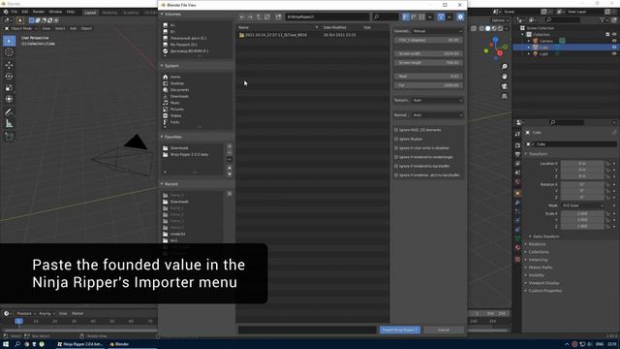Screen dimensions: 620x349
Task: Adjust the FOV degrees value field
Action: [428, 41]
